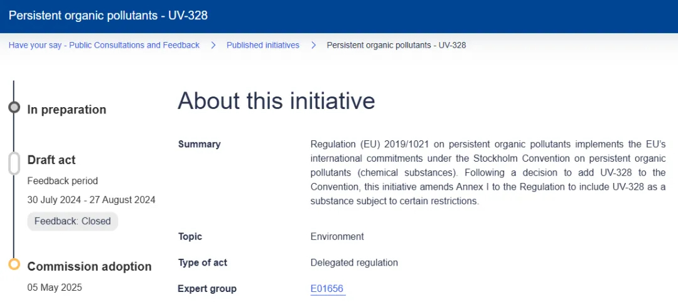Click the Draft act timeline pill marker
Image resolution: width=678 pixels, height=302 pixels.
tap(14, 162)
